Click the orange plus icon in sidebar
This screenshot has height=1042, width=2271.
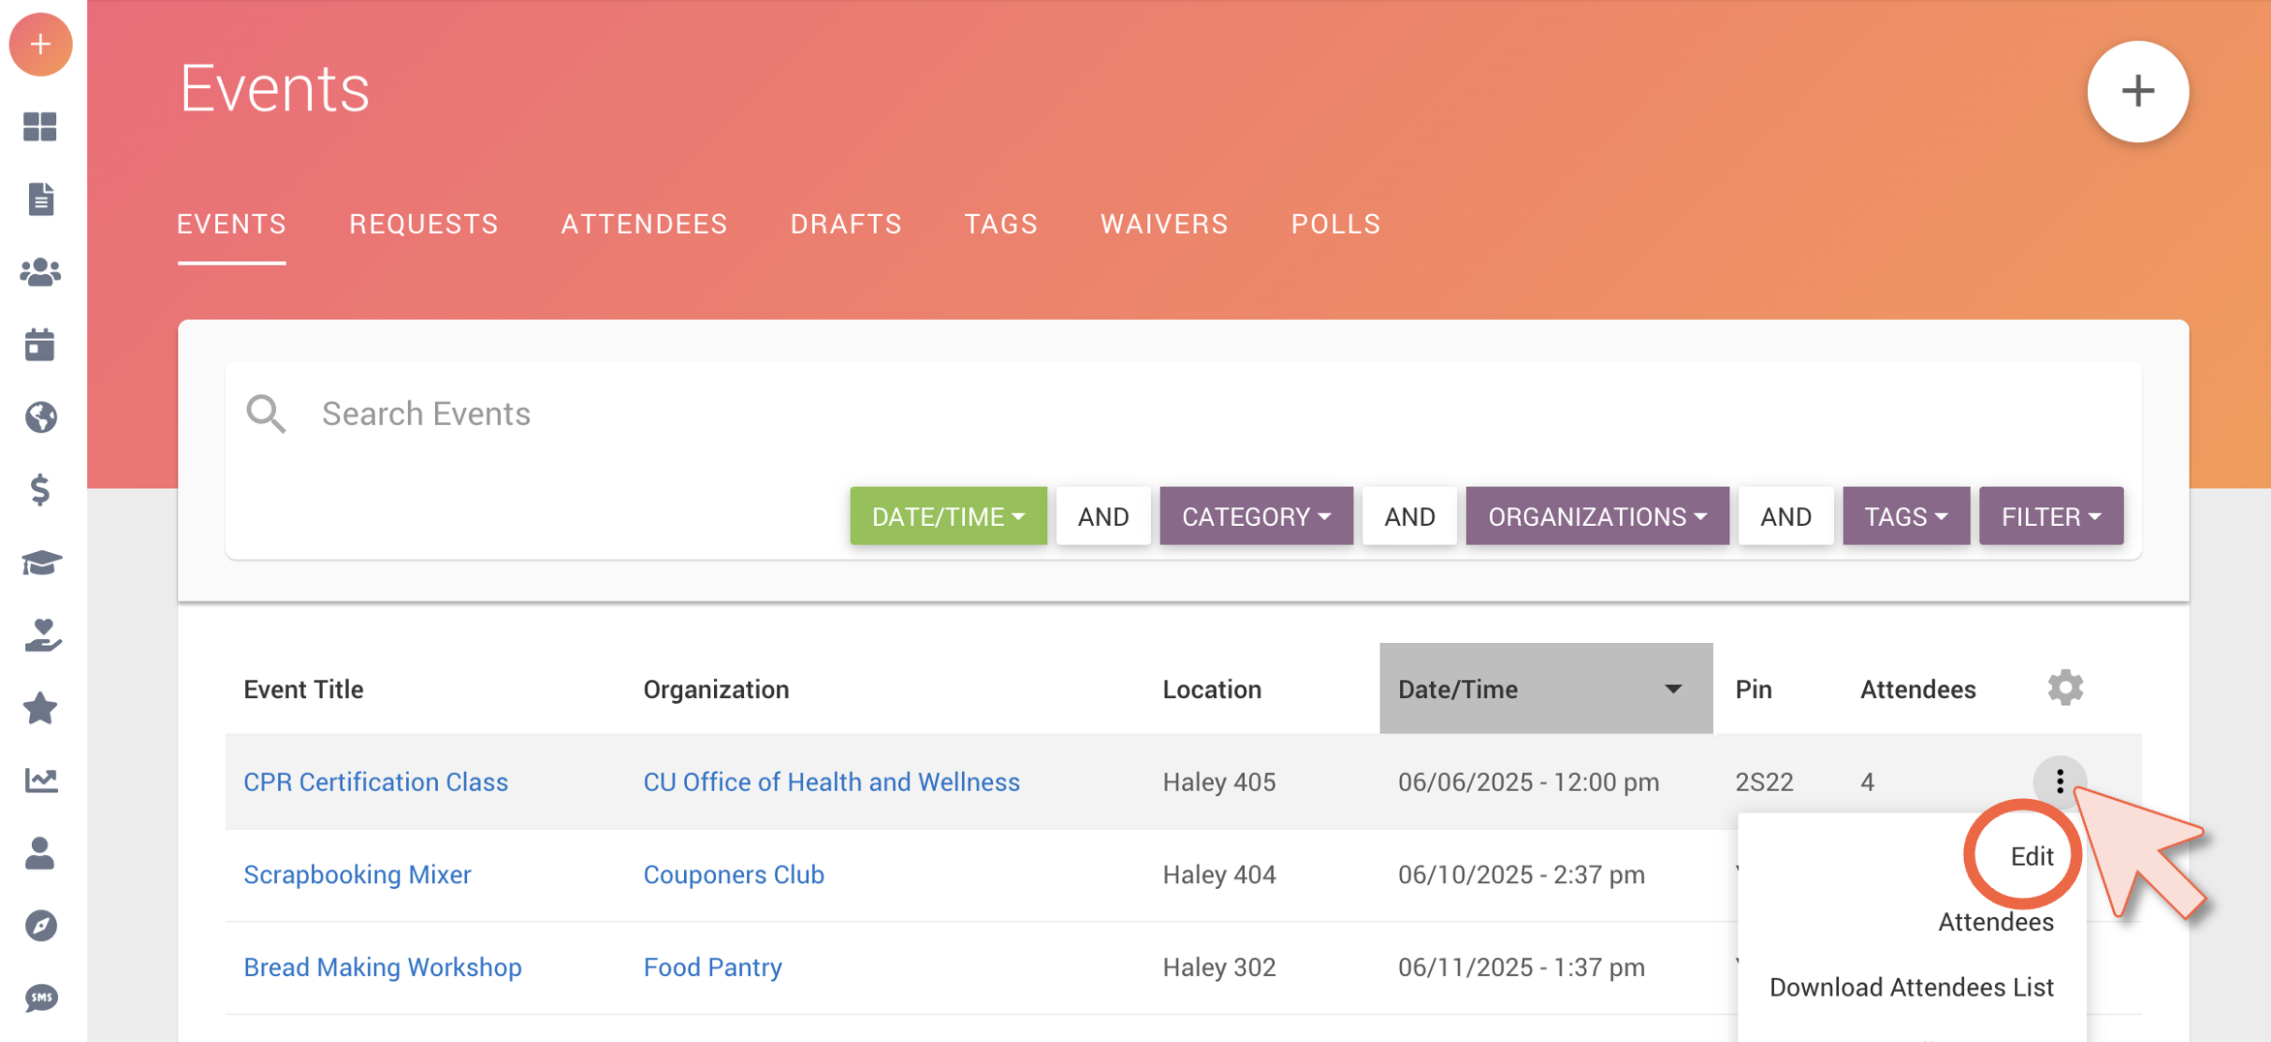point(41,45)
